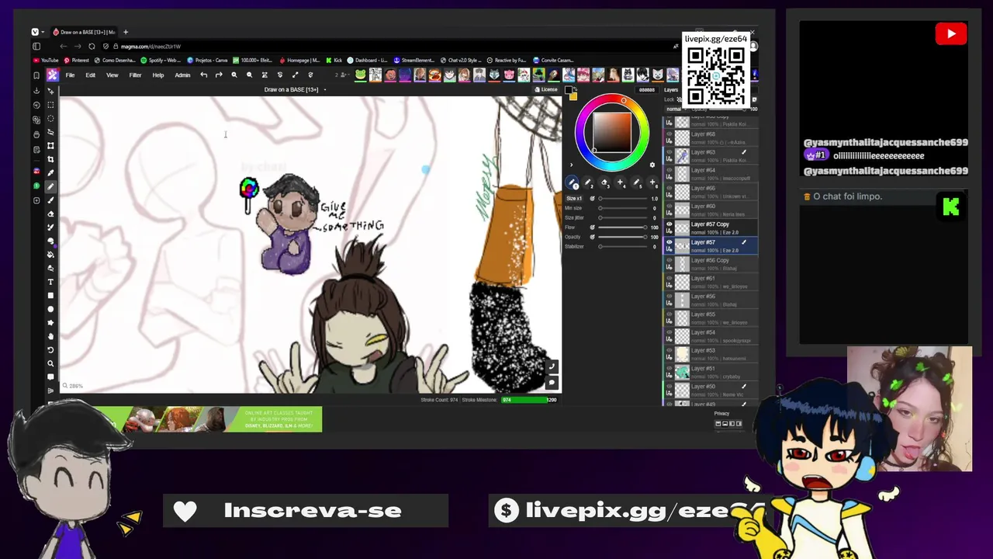Open the Filter menu

(x=135, y=75)
